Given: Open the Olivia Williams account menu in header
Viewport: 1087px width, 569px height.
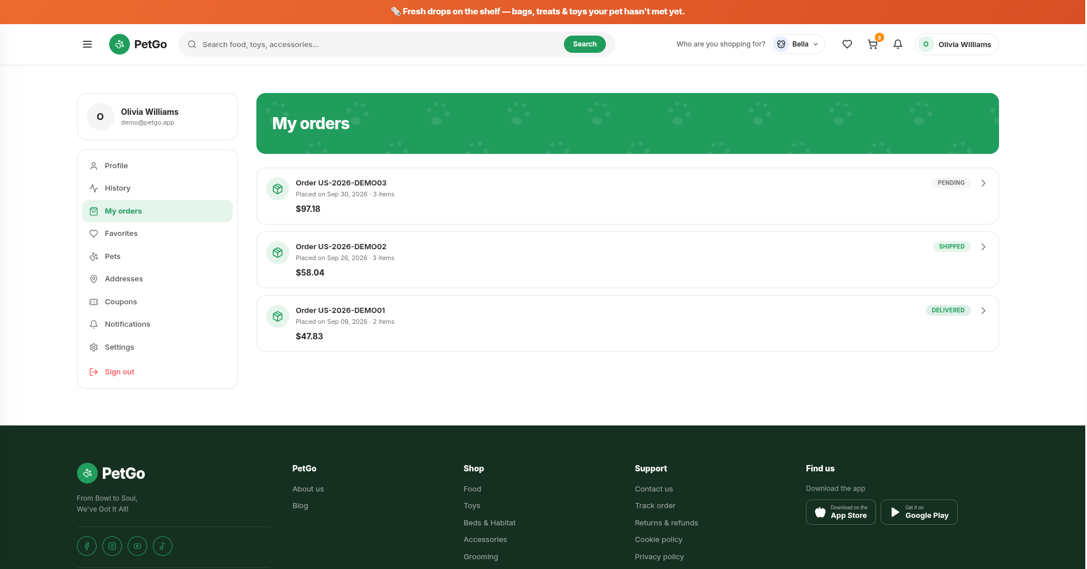Looking at the screenshot, I should 957,44.
